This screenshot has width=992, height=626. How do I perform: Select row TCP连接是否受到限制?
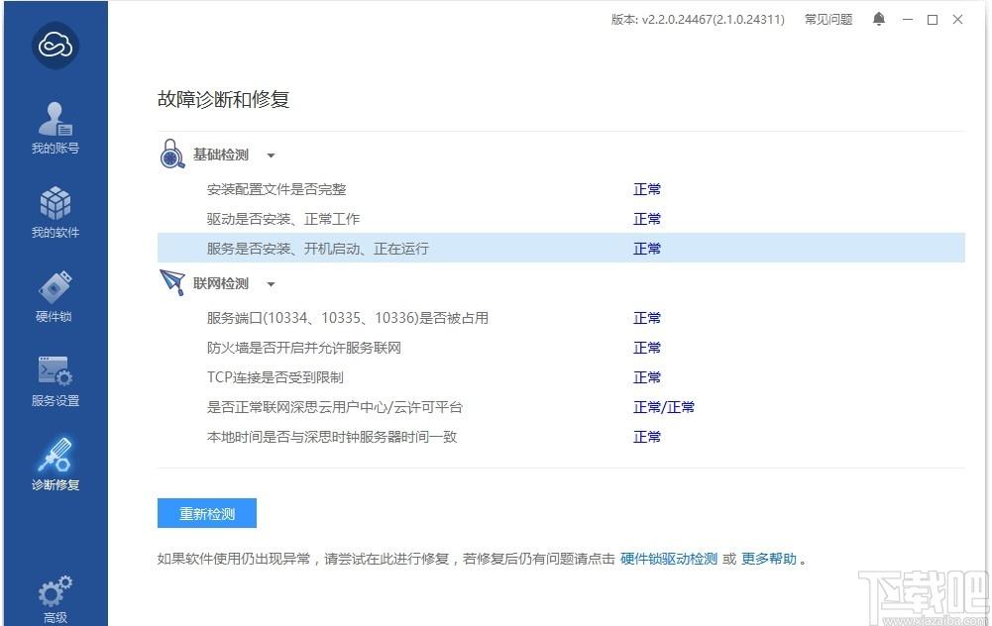[561, 377]
